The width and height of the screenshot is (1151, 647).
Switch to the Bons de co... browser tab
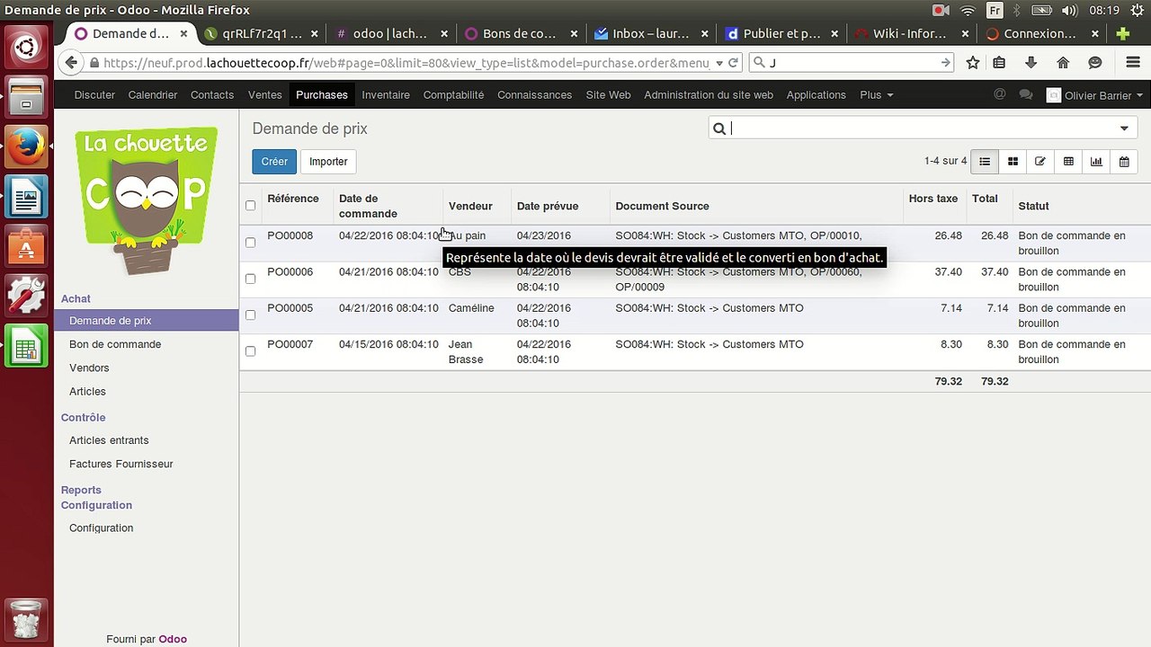click(520, 34)
